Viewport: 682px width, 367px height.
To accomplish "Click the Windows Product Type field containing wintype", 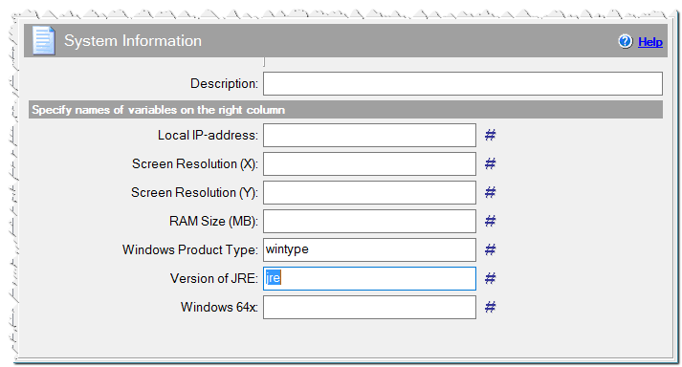I will point(370,250).
